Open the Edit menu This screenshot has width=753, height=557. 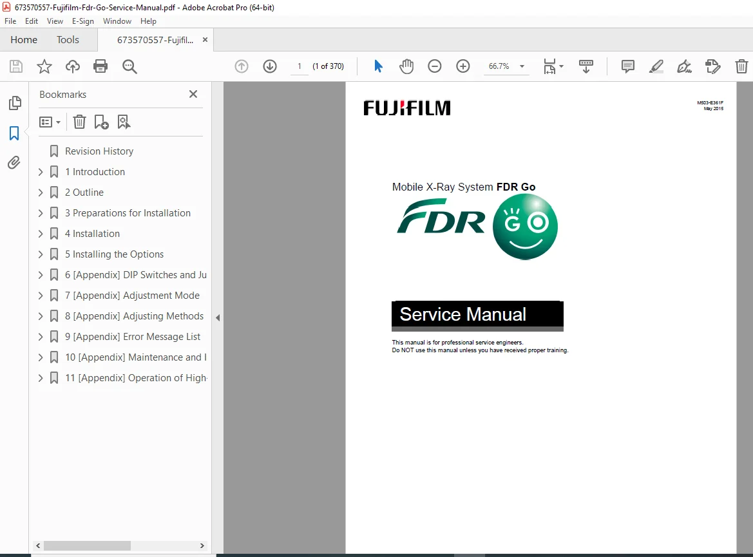point(31,21)
